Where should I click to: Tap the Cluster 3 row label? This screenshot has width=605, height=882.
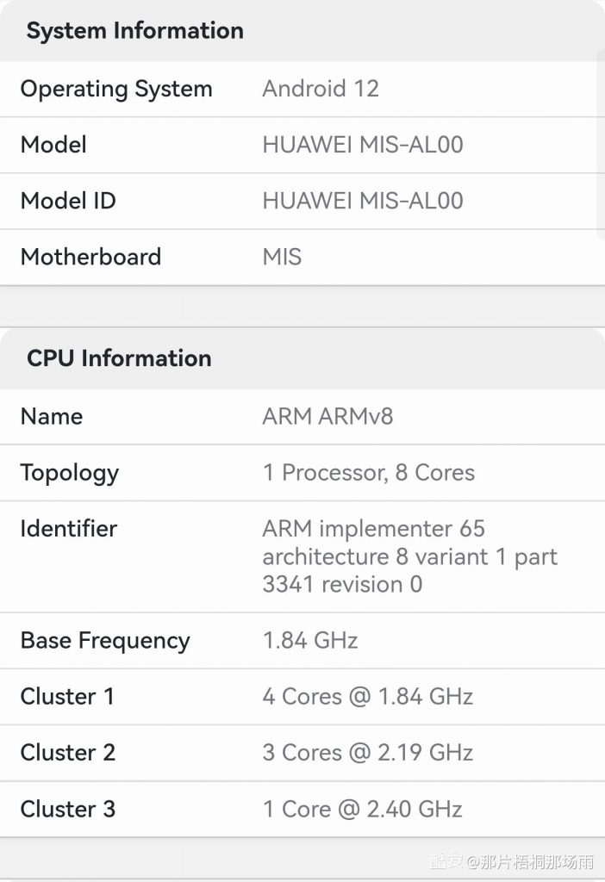(x=68, y=810)
